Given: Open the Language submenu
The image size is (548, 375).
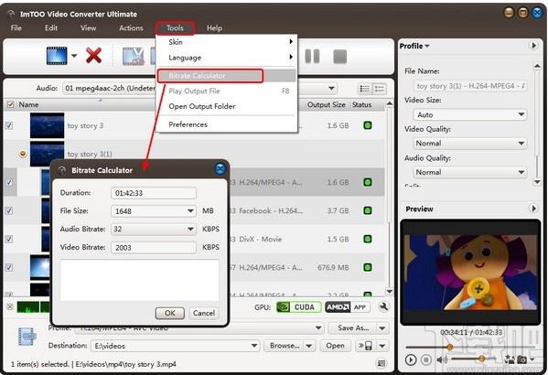Looking at the screenshot, I should [x=227, y=58].
